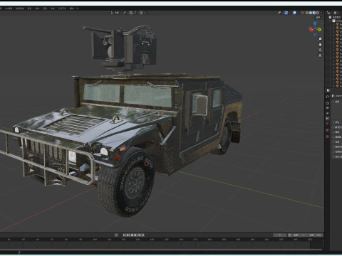Switch to material preview shading
342x256 pixels.
(314, 13)
